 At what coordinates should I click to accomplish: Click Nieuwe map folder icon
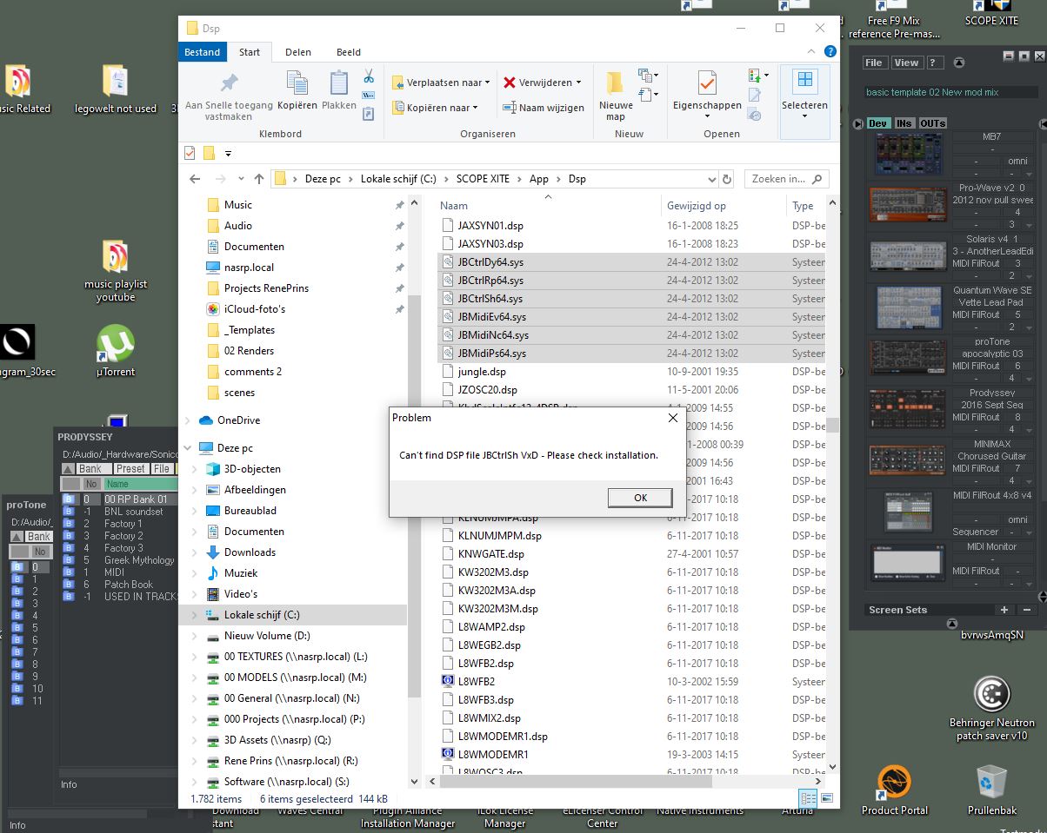coord(615,83)
